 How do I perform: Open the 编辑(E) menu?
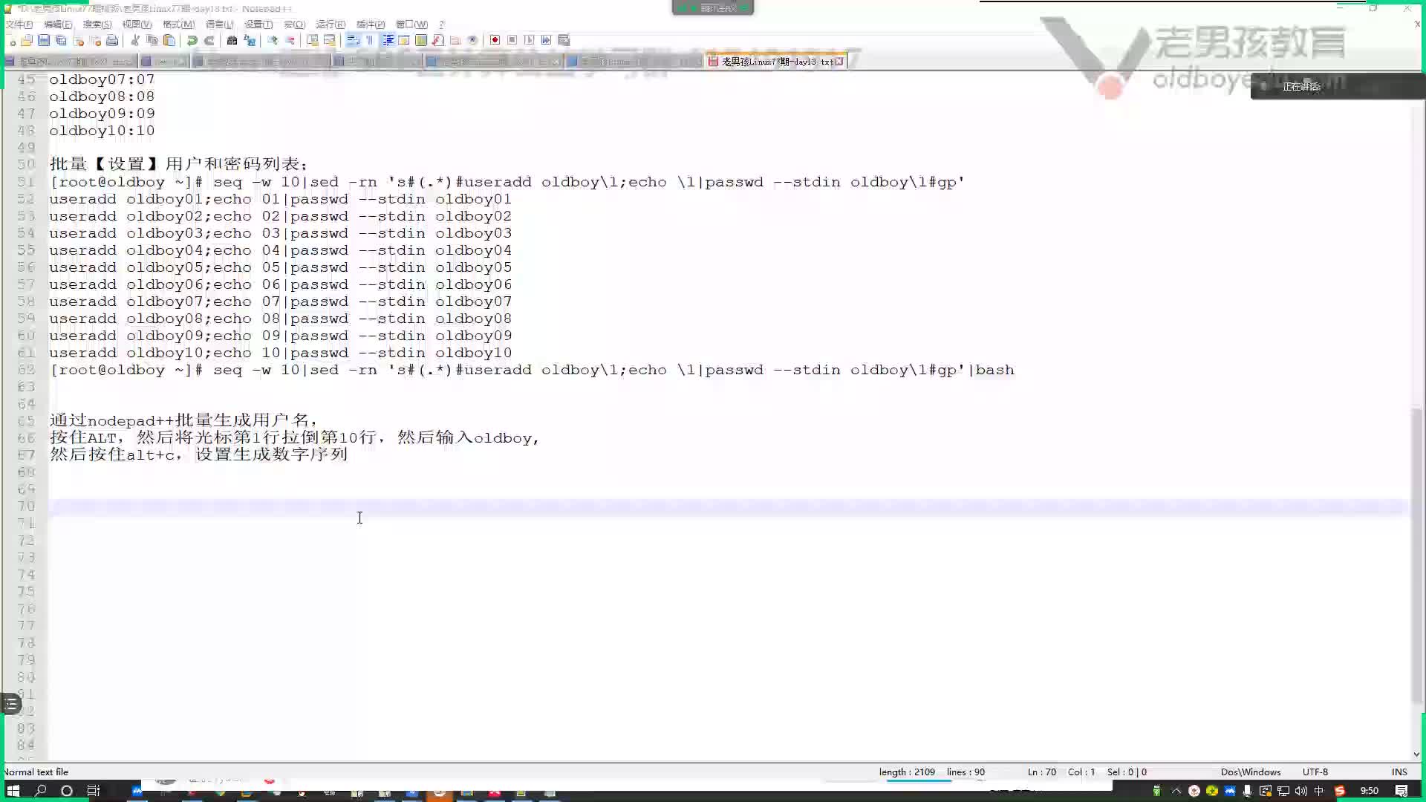tap(58, 25)
